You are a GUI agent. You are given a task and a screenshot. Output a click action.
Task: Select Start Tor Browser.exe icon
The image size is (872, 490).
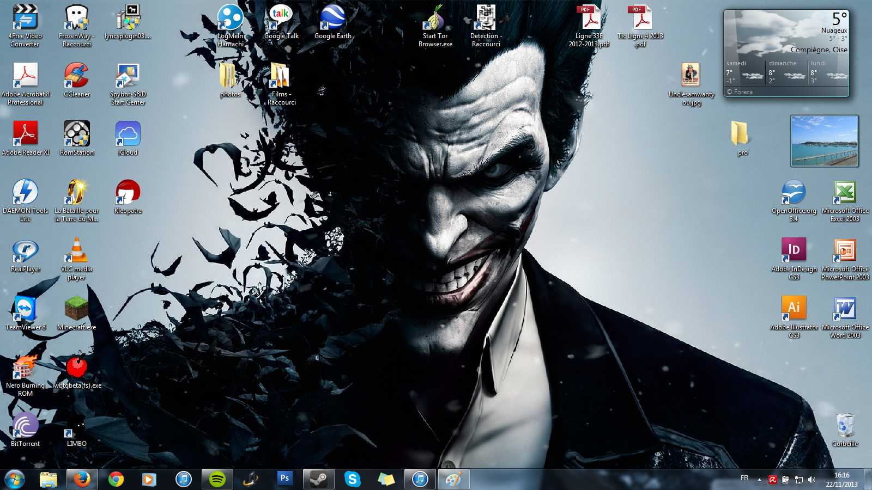[x=435, y=26]
